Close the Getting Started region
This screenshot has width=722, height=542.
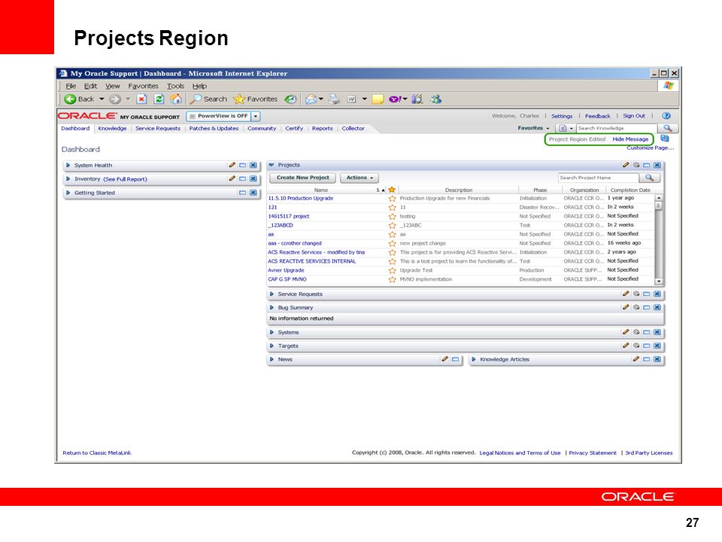coord(253,193)
